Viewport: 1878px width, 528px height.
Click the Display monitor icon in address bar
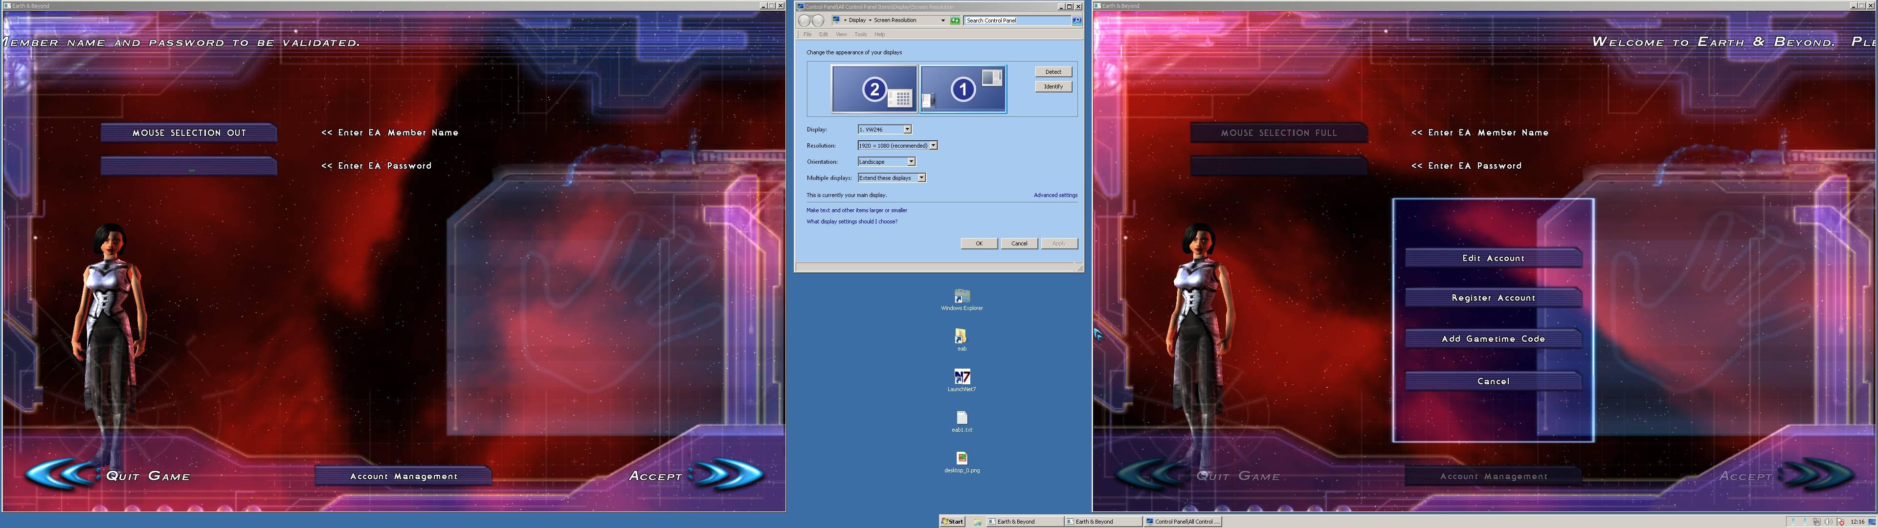(x=837, y=21)
